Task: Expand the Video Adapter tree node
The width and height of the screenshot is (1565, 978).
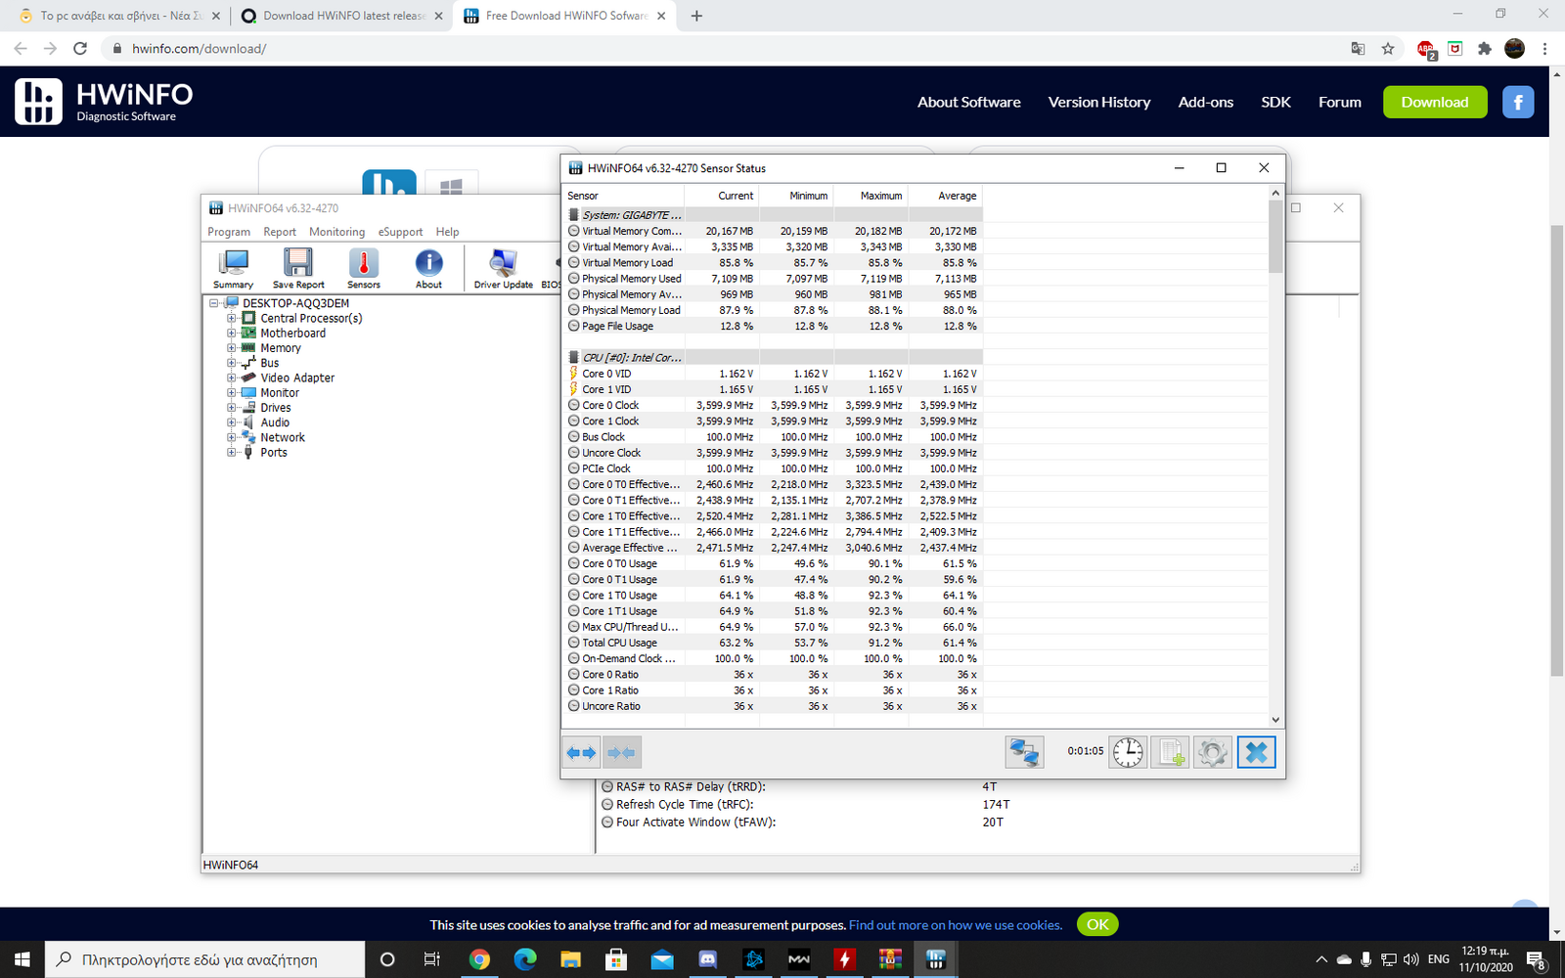Action: click(232, 378)
